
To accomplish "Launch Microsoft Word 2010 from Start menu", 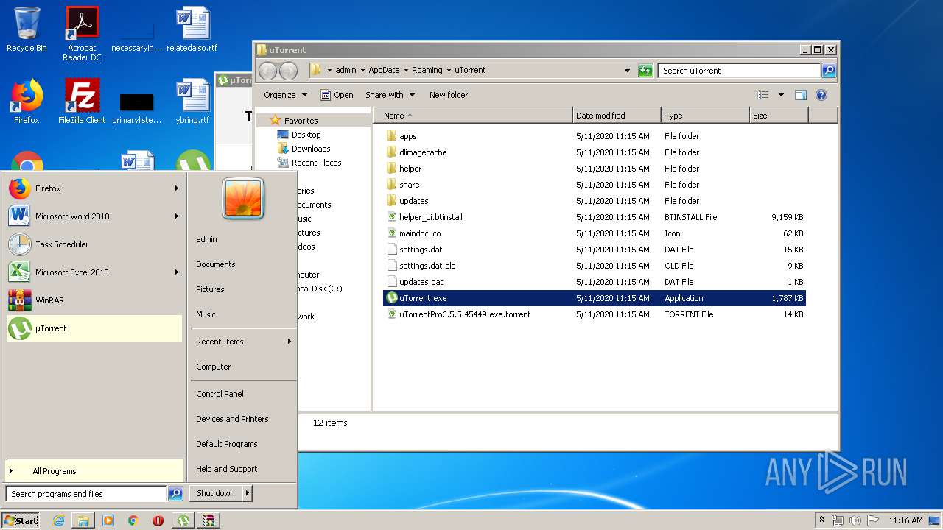I will coord(94,216).
